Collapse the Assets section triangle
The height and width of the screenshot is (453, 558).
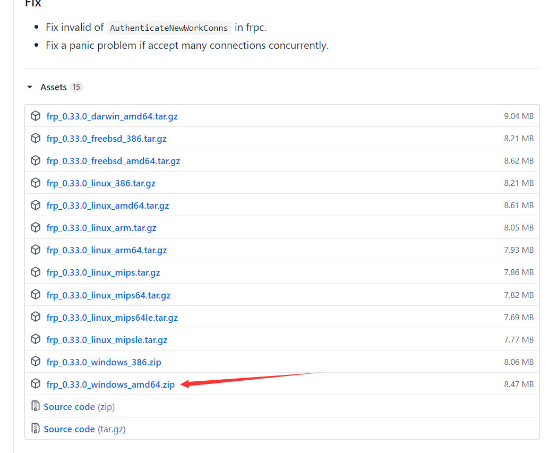click(x=30, y=87)
